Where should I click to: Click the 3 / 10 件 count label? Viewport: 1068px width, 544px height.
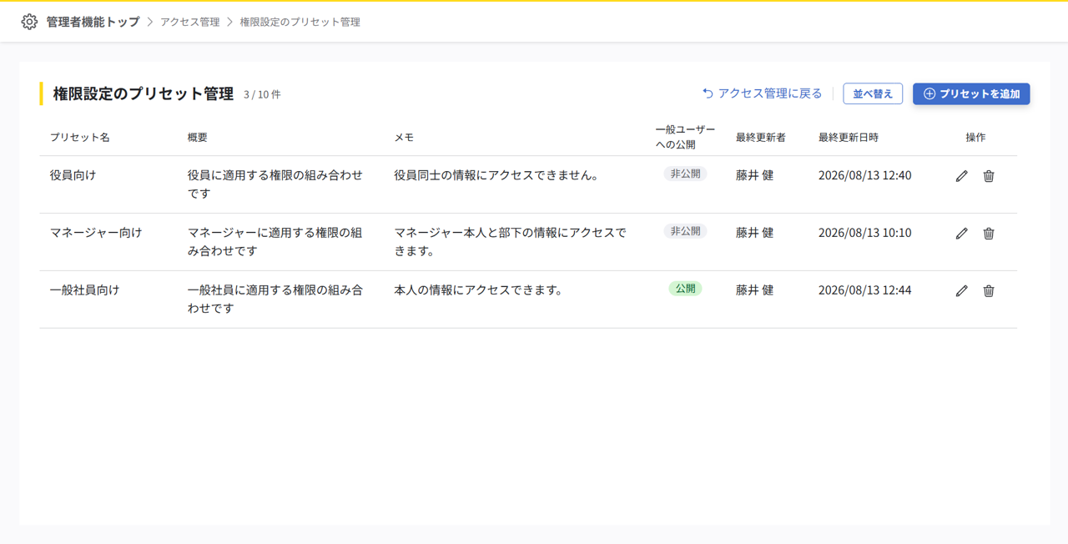tap(262, 94)
